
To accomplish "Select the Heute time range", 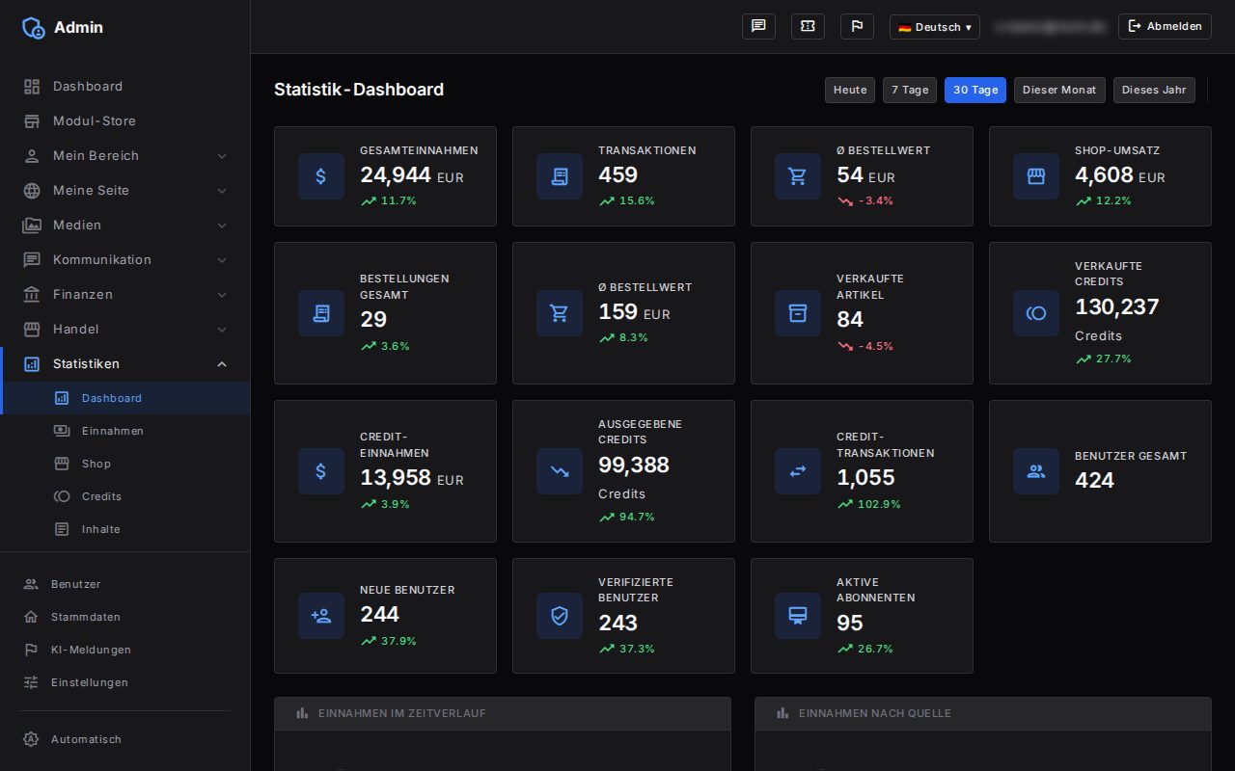I will tap(850, 90).
